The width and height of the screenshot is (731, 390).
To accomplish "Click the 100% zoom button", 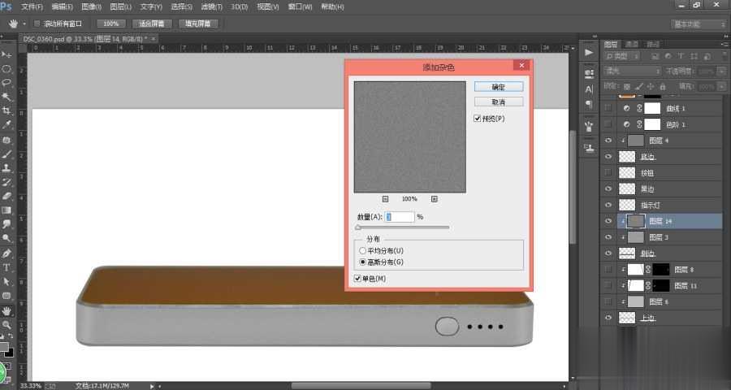I will [111, 24].
